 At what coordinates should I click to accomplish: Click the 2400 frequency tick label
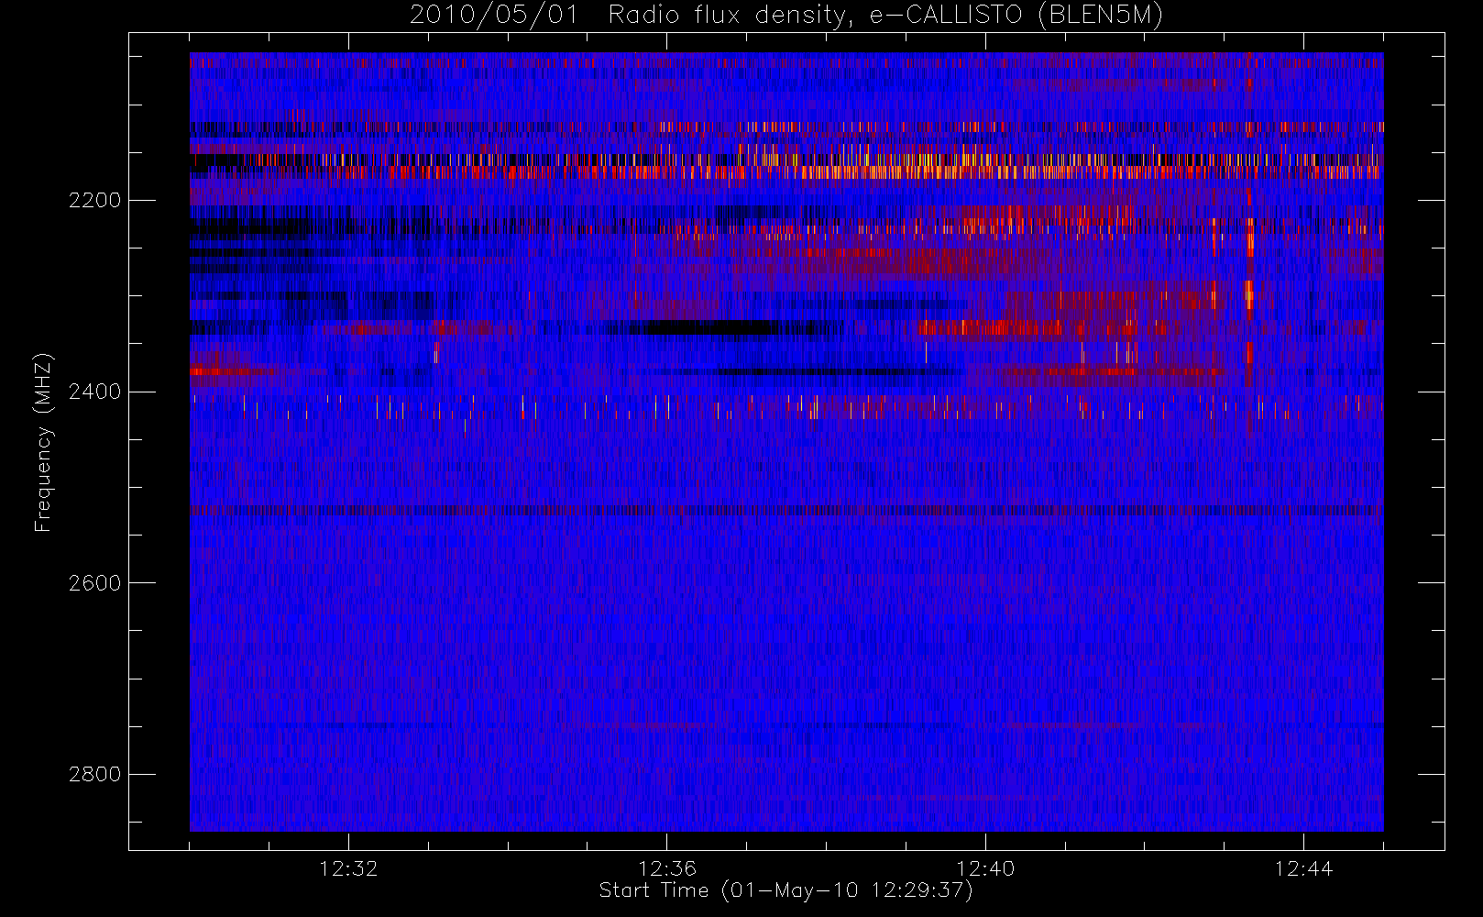[x=94, y=392]
